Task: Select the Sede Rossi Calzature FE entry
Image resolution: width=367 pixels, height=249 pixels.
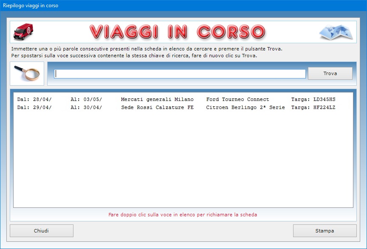Action: pos(157,108)
